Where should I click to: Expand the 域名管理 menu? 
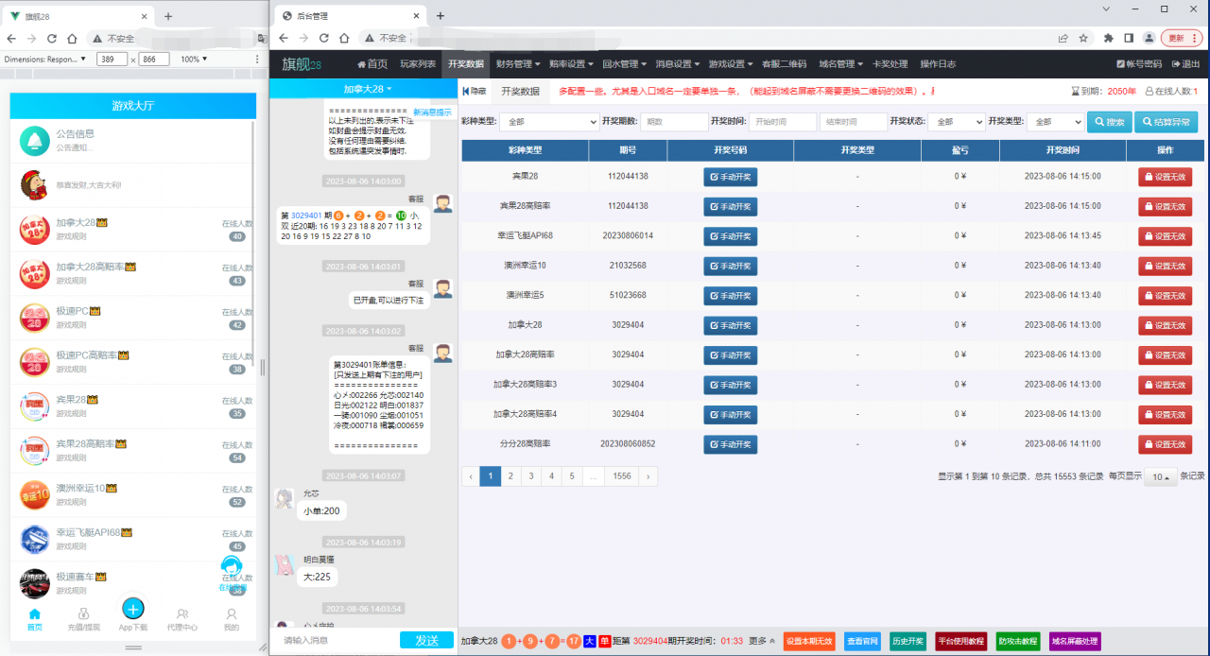841,64
